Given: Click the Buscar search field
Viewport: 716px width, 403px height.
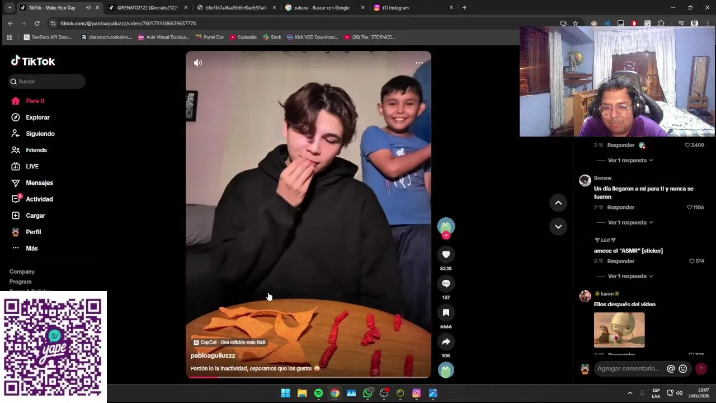Looking at the screenshot, I should [47, 81].
